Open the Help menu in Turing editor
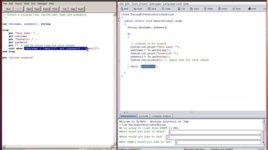 (52, 4)
